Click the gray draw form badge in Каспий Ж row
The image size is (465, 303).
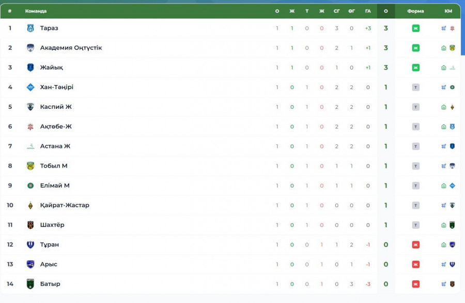[x=415, y=107]
